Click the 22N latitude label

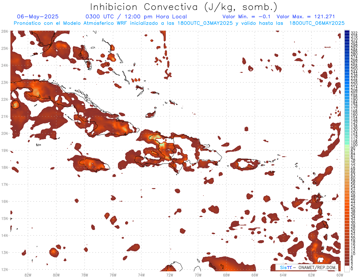[4, 99]
